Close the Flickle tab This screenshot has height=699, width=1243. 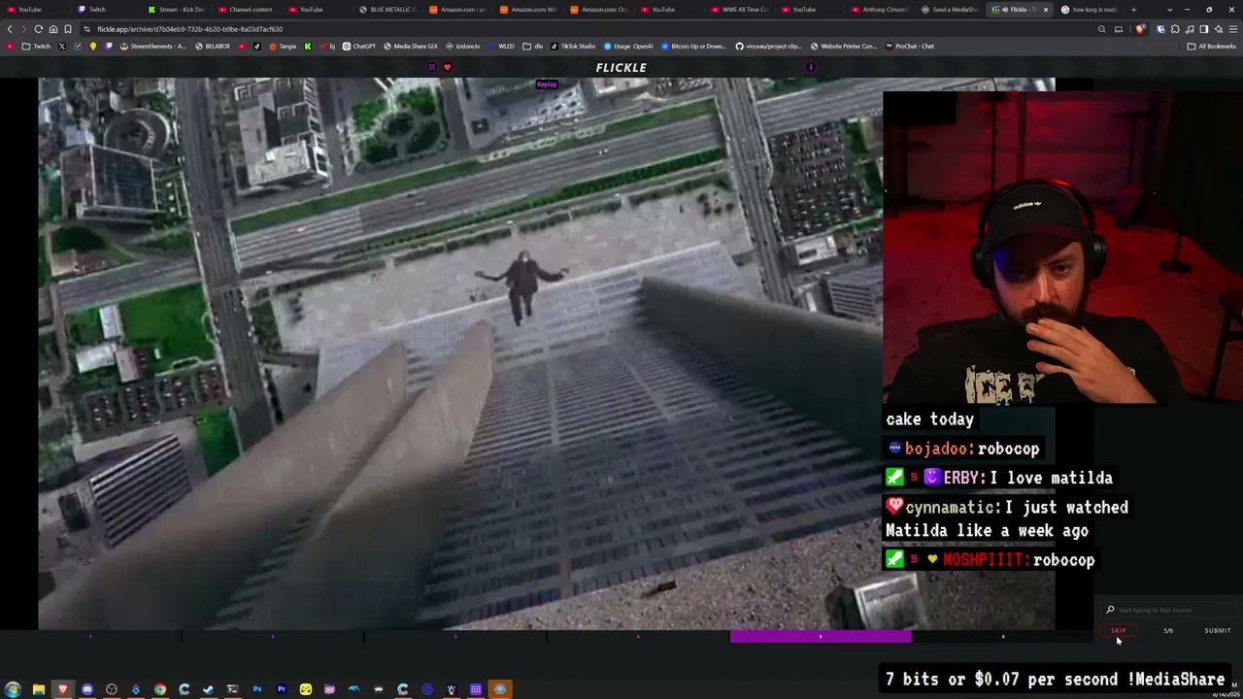coord(1045,10)
